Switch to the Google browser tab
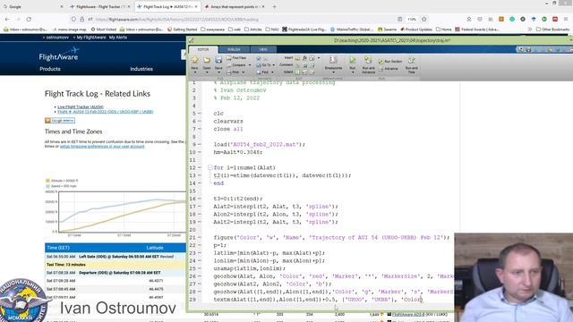 [32, 6]
